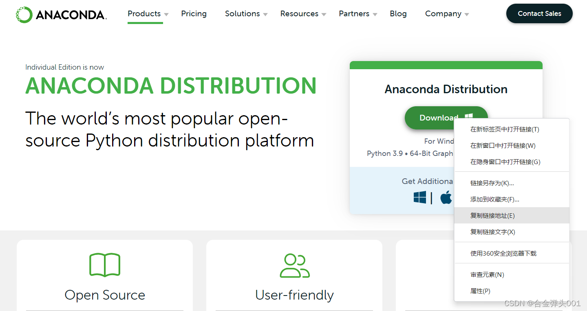The height and width of the screenshot is (311, 587).
Task: Click the Python 3.9 • 64-Bit text
Action: (x=410, y=153)
